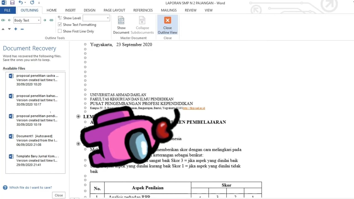Image resolution: width=354 pixels, height=199 pixels.
Task: Click Word icon beside Template Baru Jurnal
Action: tap(11, 156)
